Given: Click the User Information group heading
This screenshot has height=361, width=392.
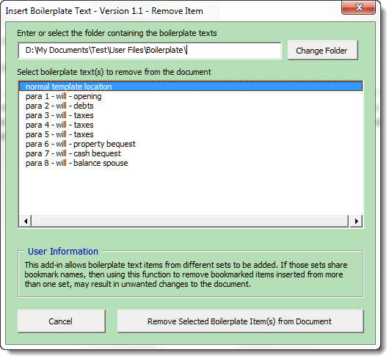Looking at the screenshot, I should (x=63, y=252).
